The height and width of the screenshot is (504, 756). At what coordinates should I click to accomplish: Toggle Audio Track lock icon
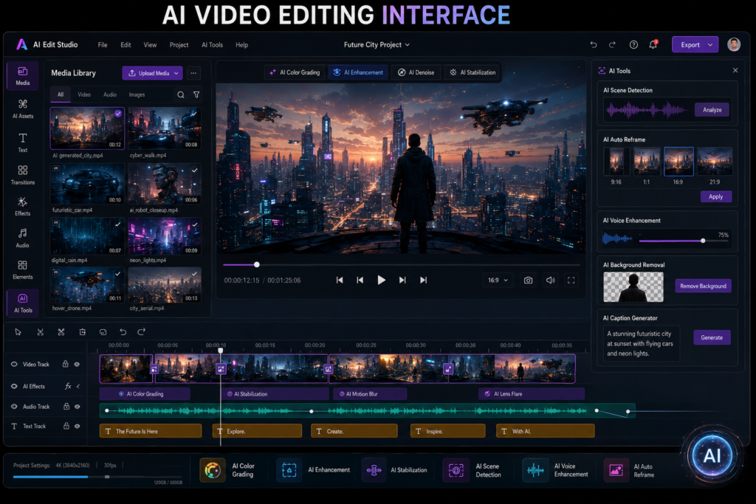(x=66, y=406)
